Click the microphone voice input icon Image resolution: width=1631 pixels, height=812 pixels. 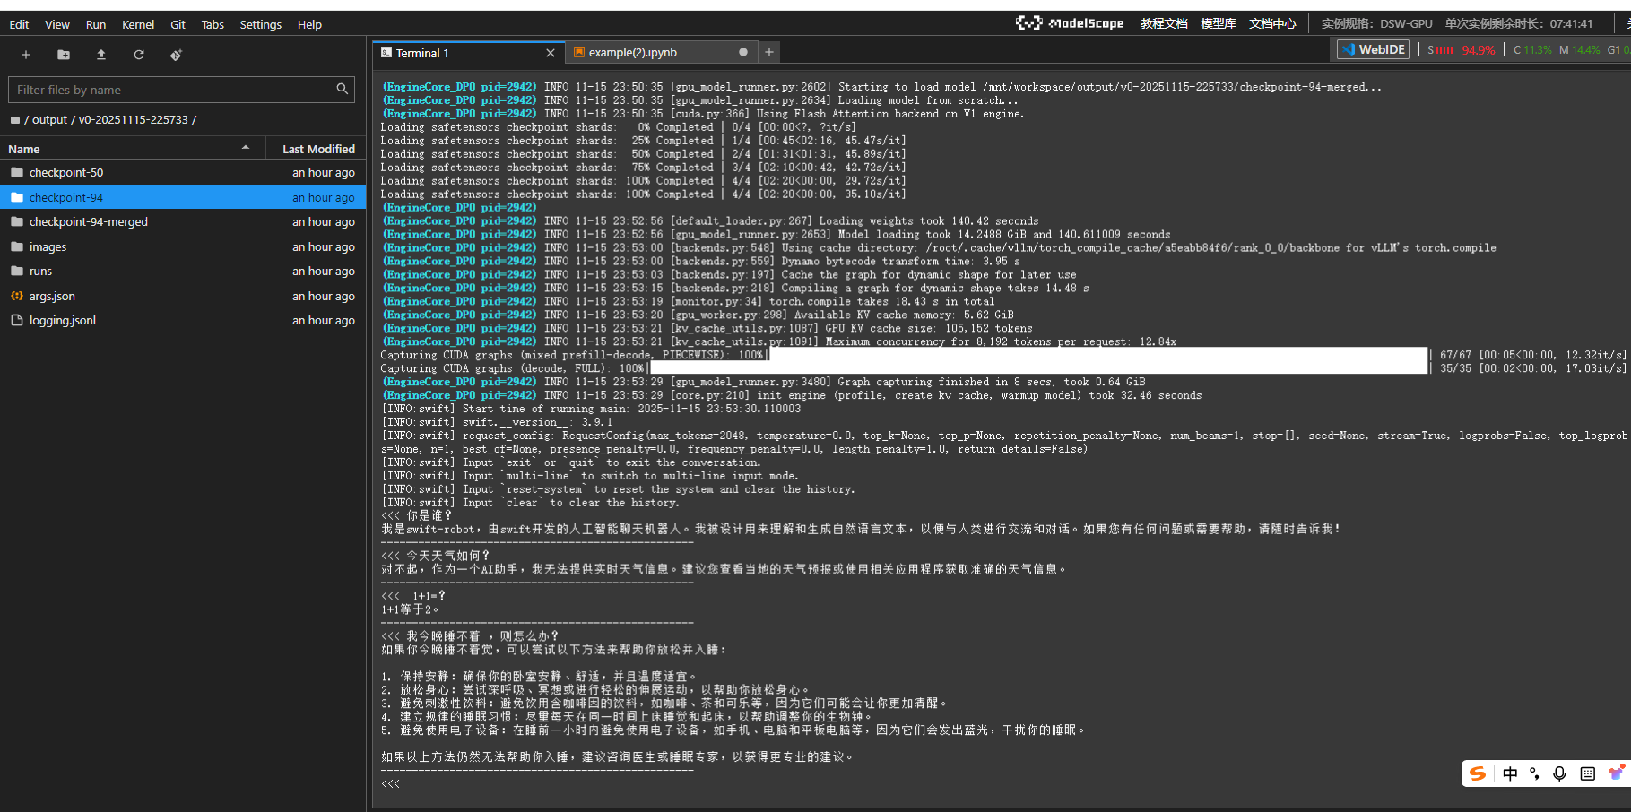(1560, 773)
